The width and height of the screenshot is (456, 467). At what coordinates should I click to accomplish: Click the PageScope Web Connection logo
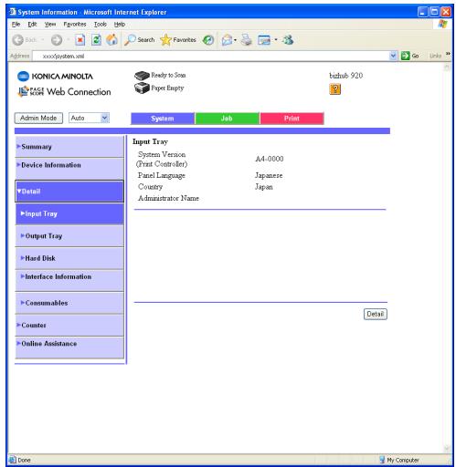click(x=64, y=91)
